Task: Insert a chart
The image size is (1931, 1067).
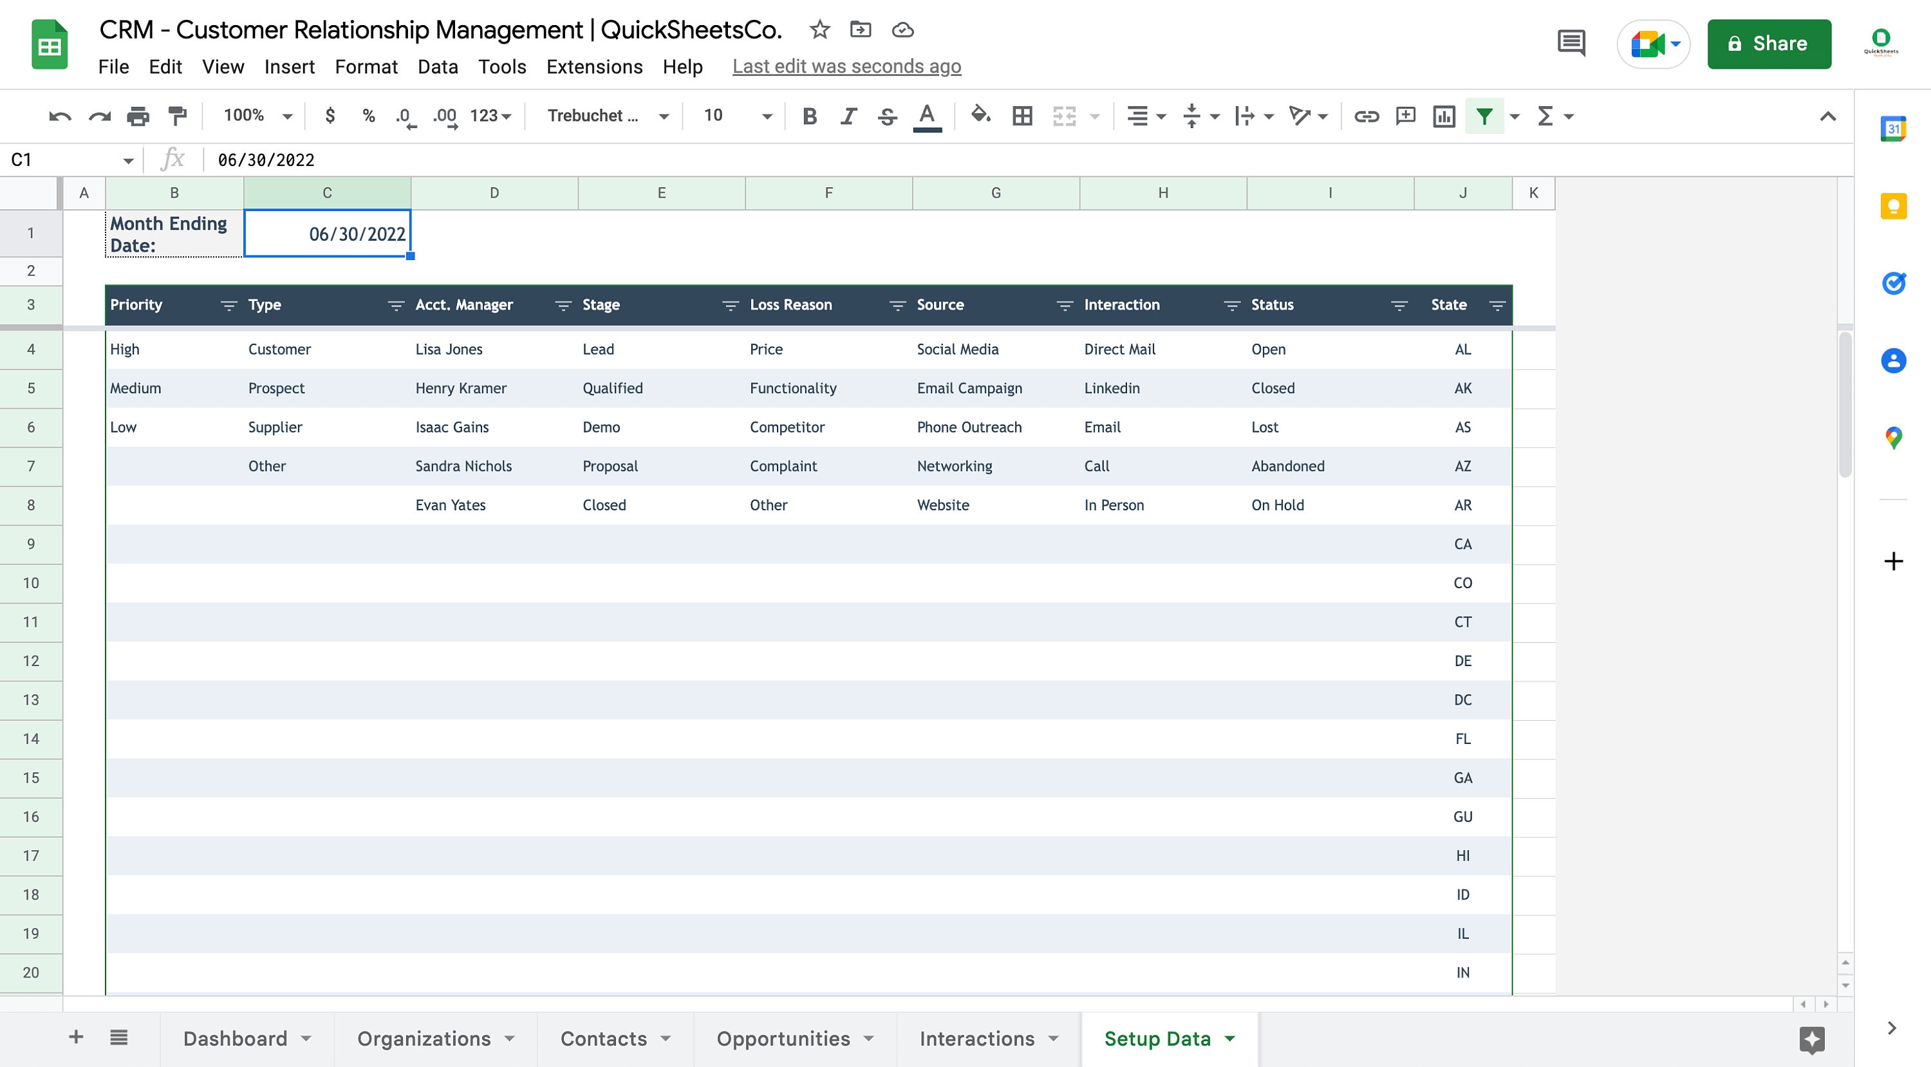Action: pyautogui.click(x=1444, y=116)
